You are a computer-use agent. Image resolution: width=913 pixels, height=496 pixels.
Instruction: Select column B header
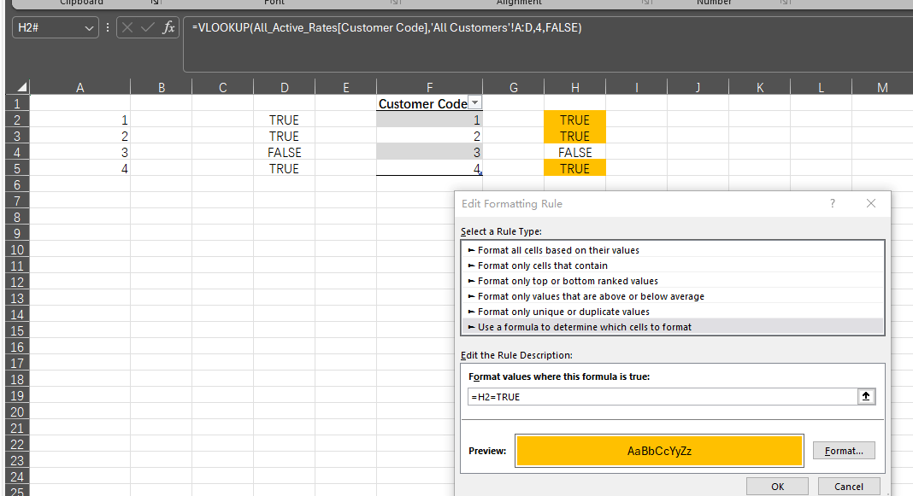(x=162, y=87)
